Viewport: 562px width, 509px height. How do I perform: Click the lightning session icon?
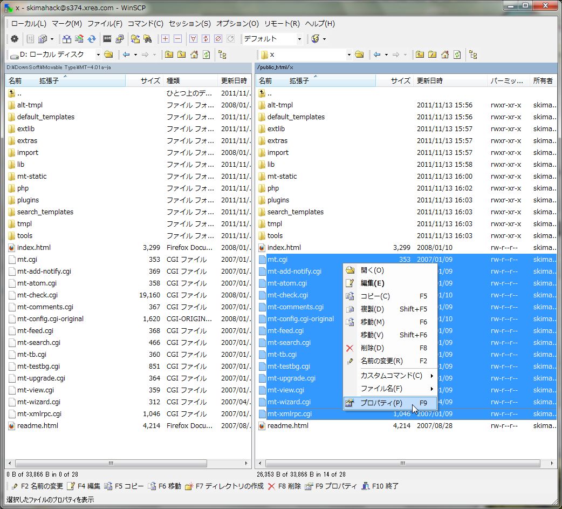pos(315,39)
